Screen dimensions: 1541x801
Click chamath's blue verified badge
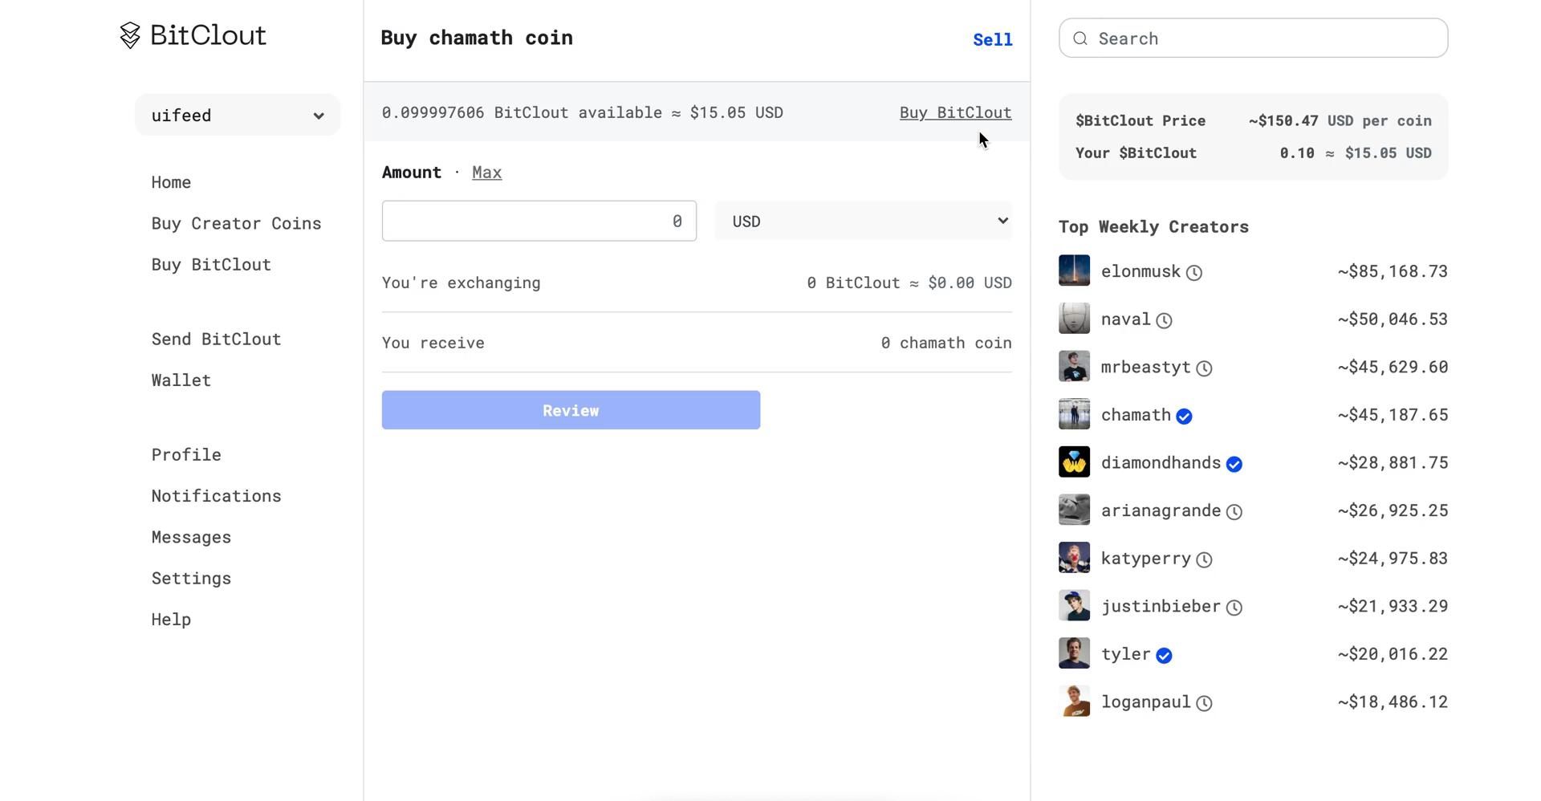click(1184, 417)
